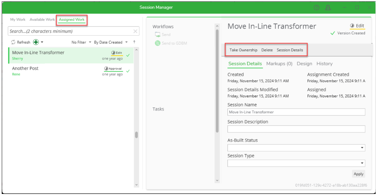Click session list scroll down arrow
The width and height of the screenshot is (377, 196).
coord(136,185)
